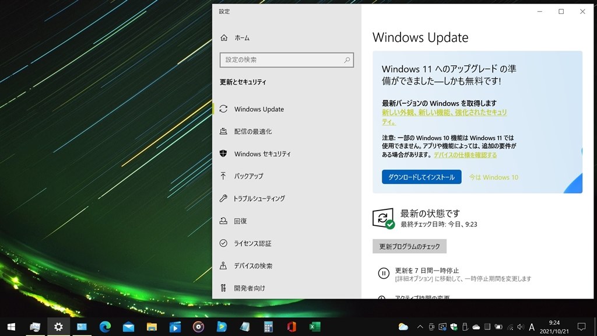The width and height of the screenshot is (597, 336).
Task: Click the search magnifier in 設定の検索
Action: coord(347,60)
